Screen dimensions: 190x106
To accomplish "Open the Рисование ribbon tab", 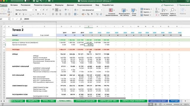I will tap(26, 5).
